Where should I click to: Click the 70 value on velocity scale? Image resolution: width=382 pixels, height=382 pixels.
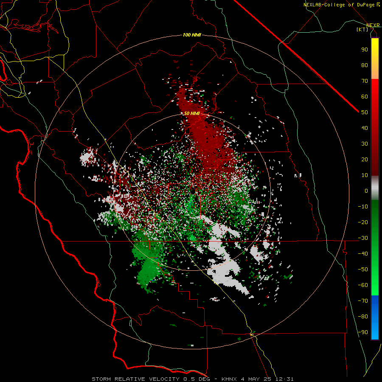[x=365, y=81]
